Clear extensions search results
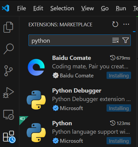This screenshot has height=147, width=138. click(116, 40)
